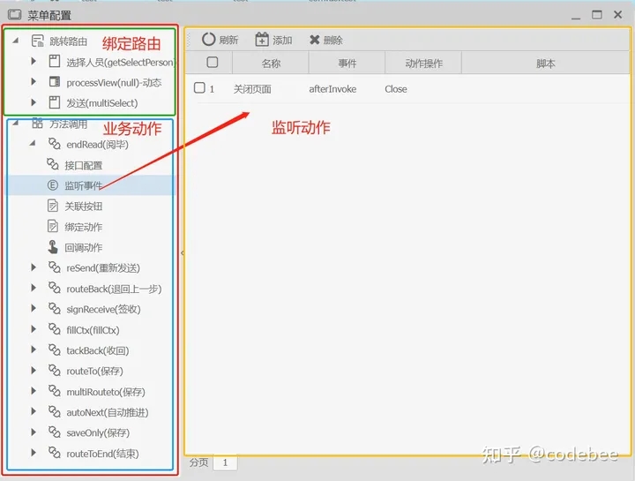
Task: Click the add (添加) calendar-plus icon
Action: coord(262,40)
